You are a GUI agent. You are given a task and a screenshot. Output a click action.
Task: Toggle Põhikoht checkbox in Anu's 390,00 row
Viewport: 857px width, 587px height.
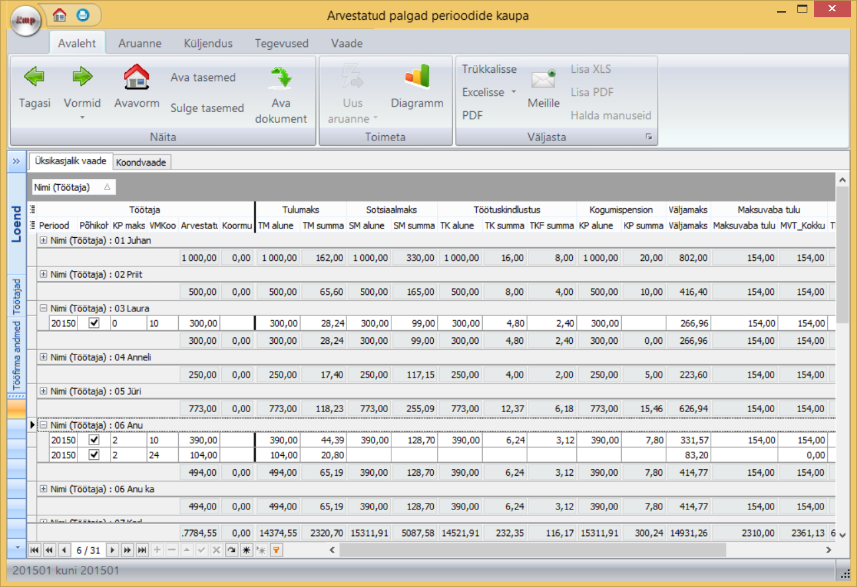[94, 441]
